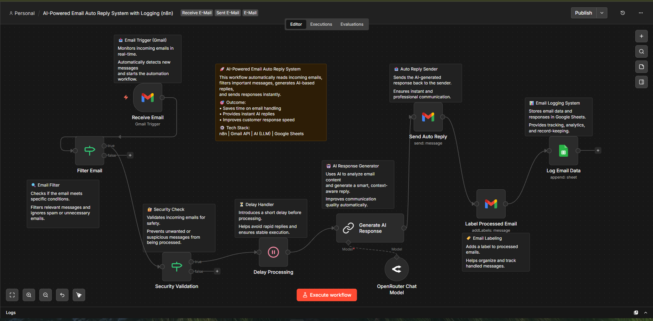The image size is (653, 321).
Task: Click the Delay Processing output connector
Action: [x=288, y=252]
